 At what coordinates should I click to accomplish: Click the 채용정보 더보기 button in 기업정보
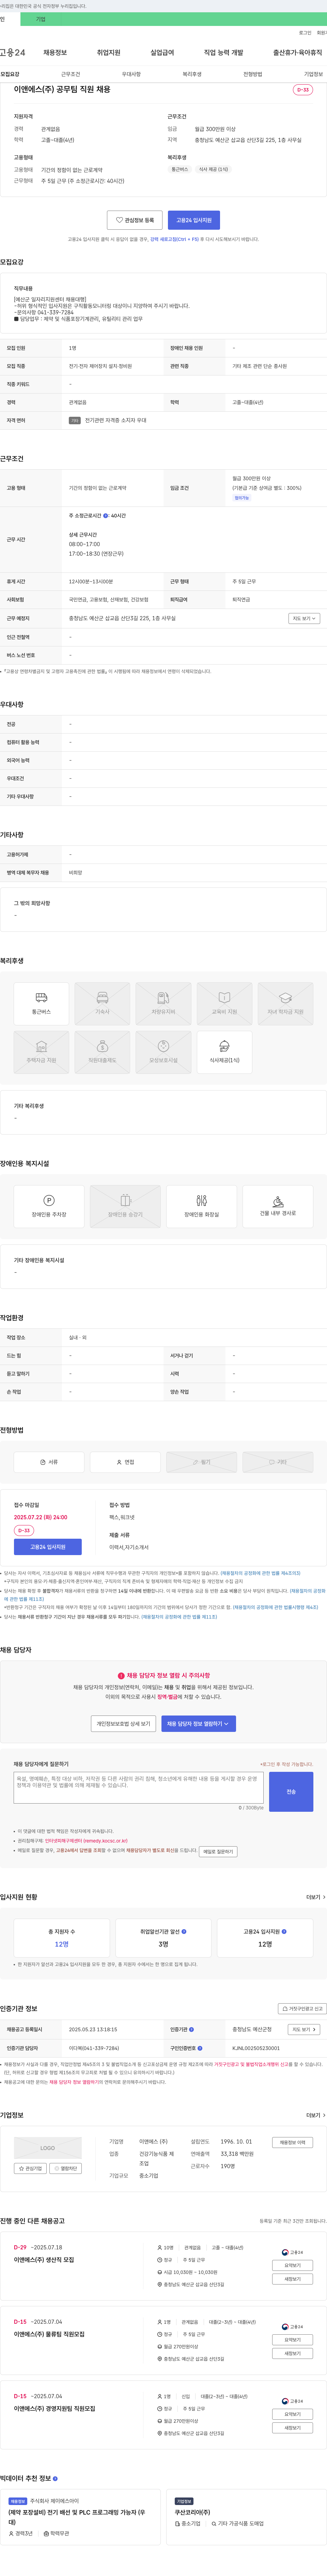[292, 2142]
